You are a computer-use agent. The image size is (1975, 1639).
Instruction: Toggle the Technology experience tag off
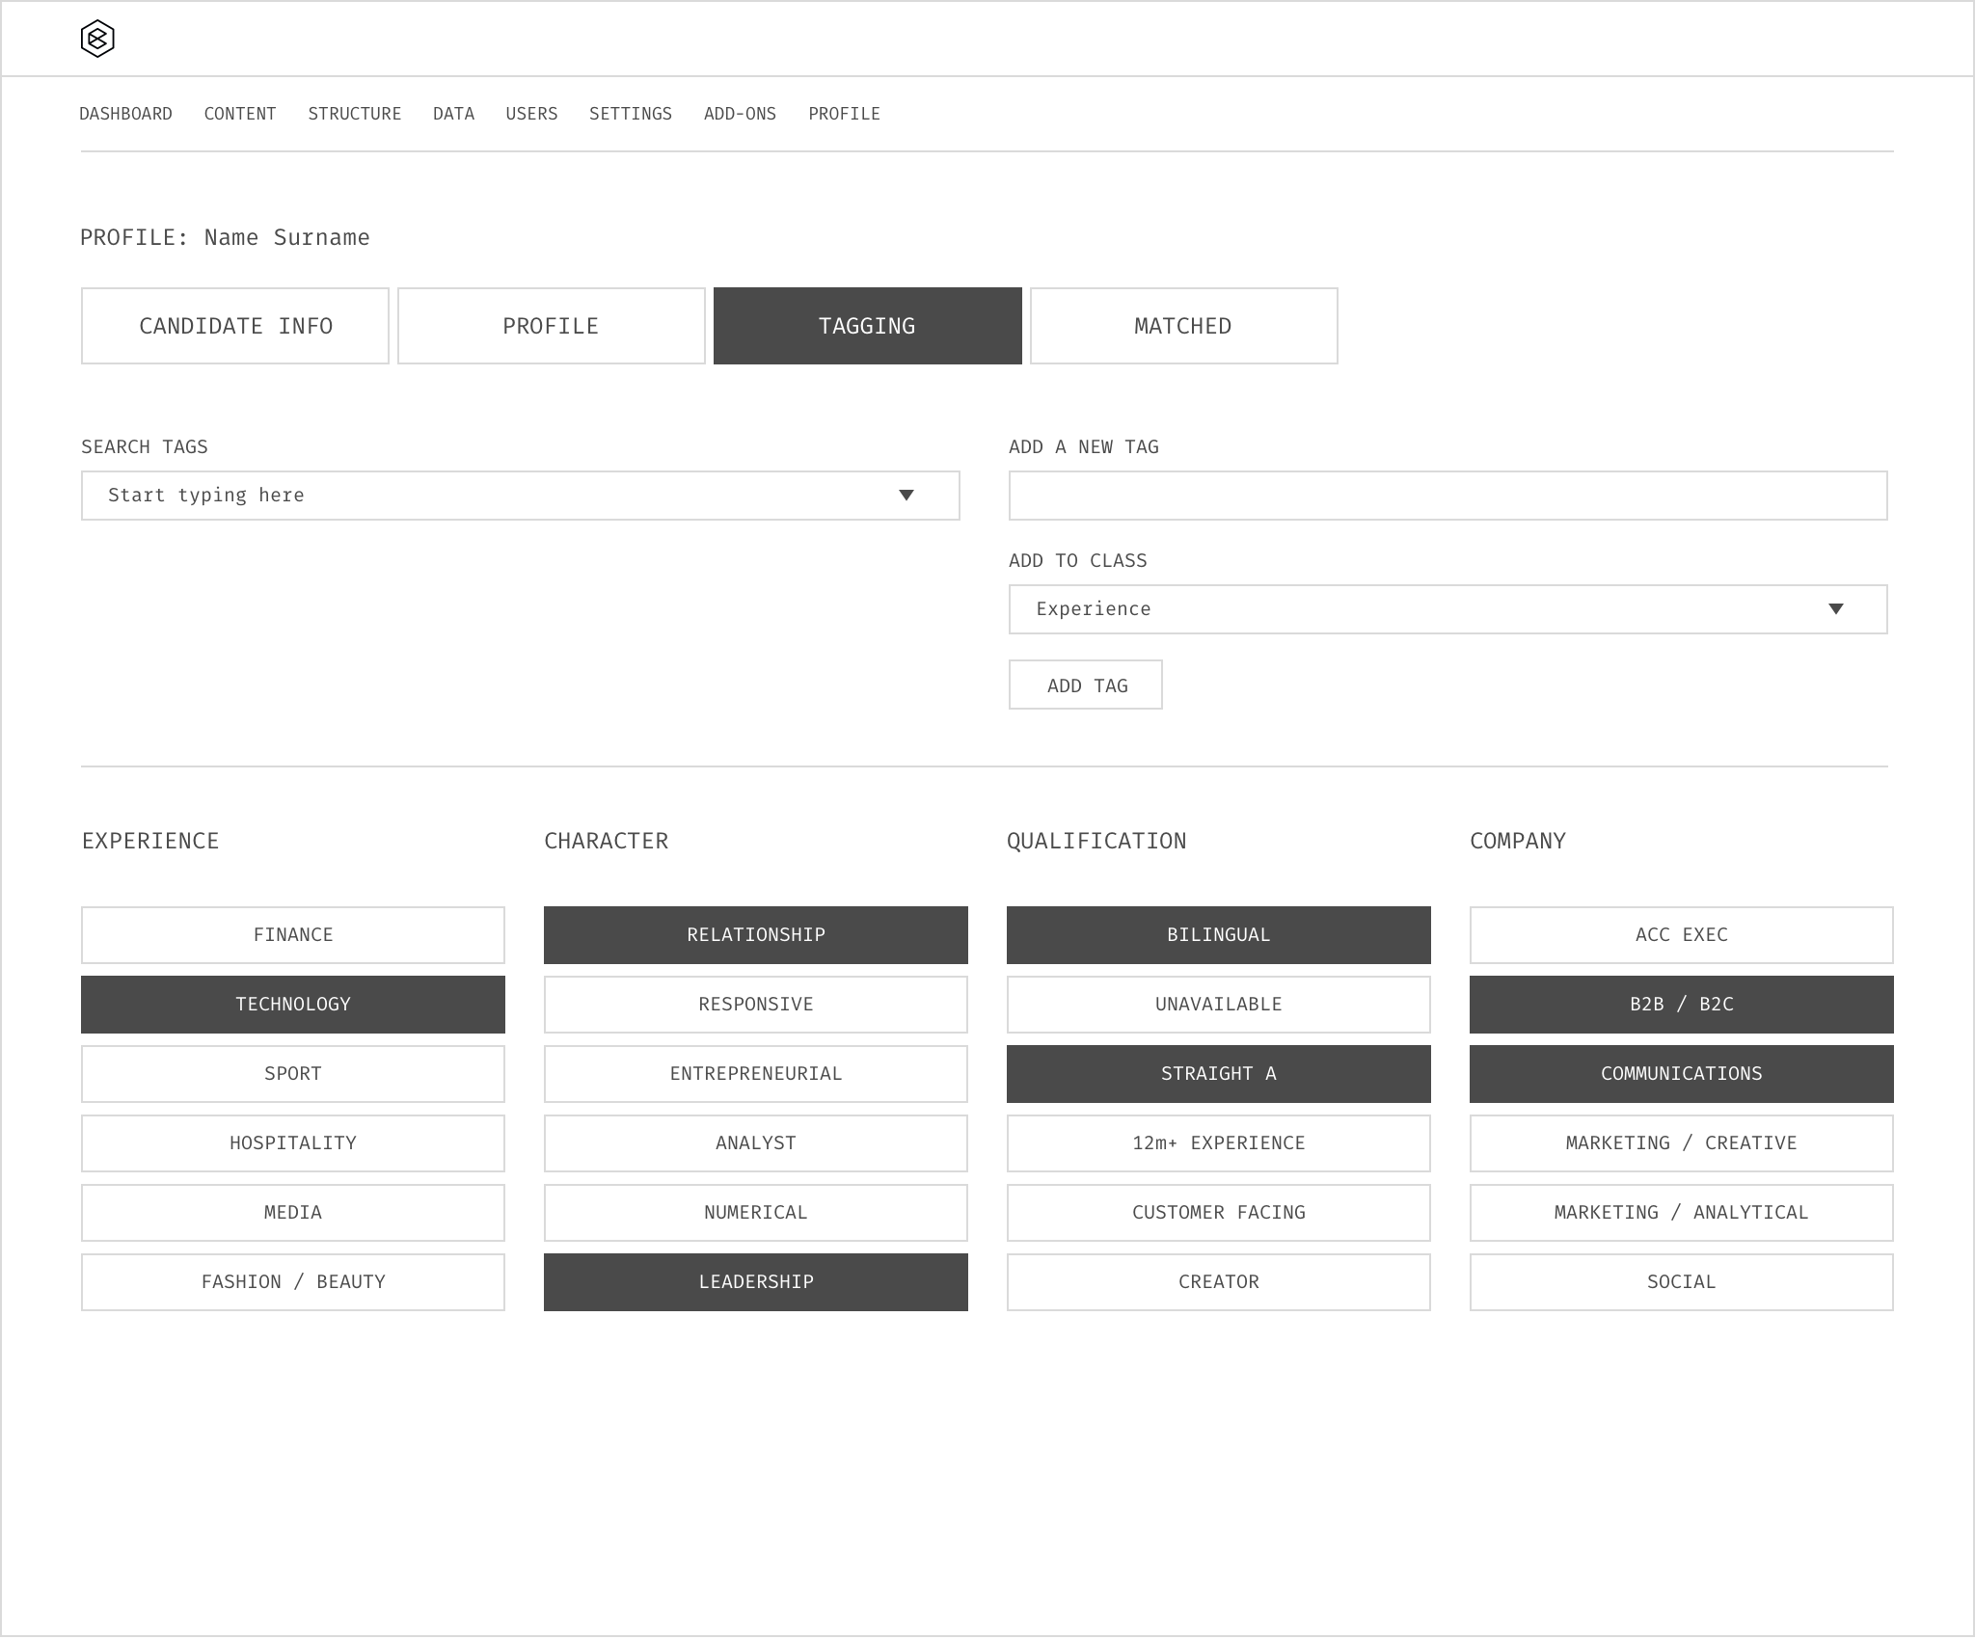click(292, 1005)
